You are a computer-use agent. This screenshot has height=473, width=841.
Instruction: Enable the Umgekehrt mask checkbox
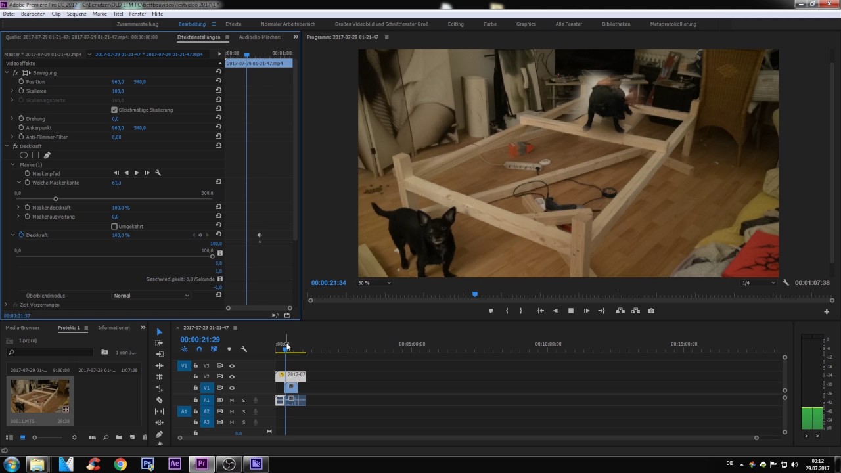click(114, 226)
